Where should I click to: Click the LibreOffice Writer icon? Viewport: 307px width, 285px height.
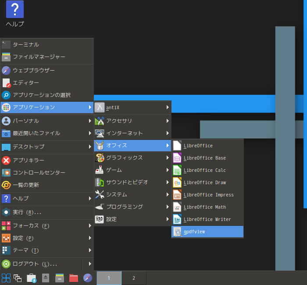pyautogui.click(x=177, y=219)
